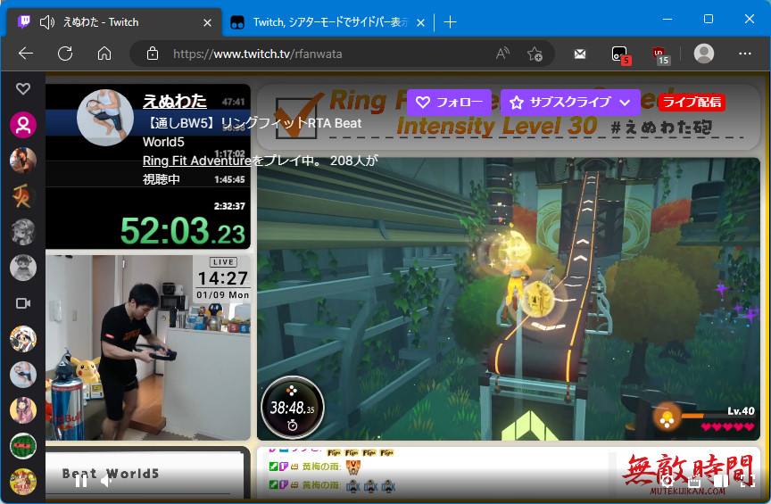Open sidebar channel with monochrome cartoon avatar
The height and width of the screenshot is (504, 771).
pyautogui.click(x=23, y=268)
